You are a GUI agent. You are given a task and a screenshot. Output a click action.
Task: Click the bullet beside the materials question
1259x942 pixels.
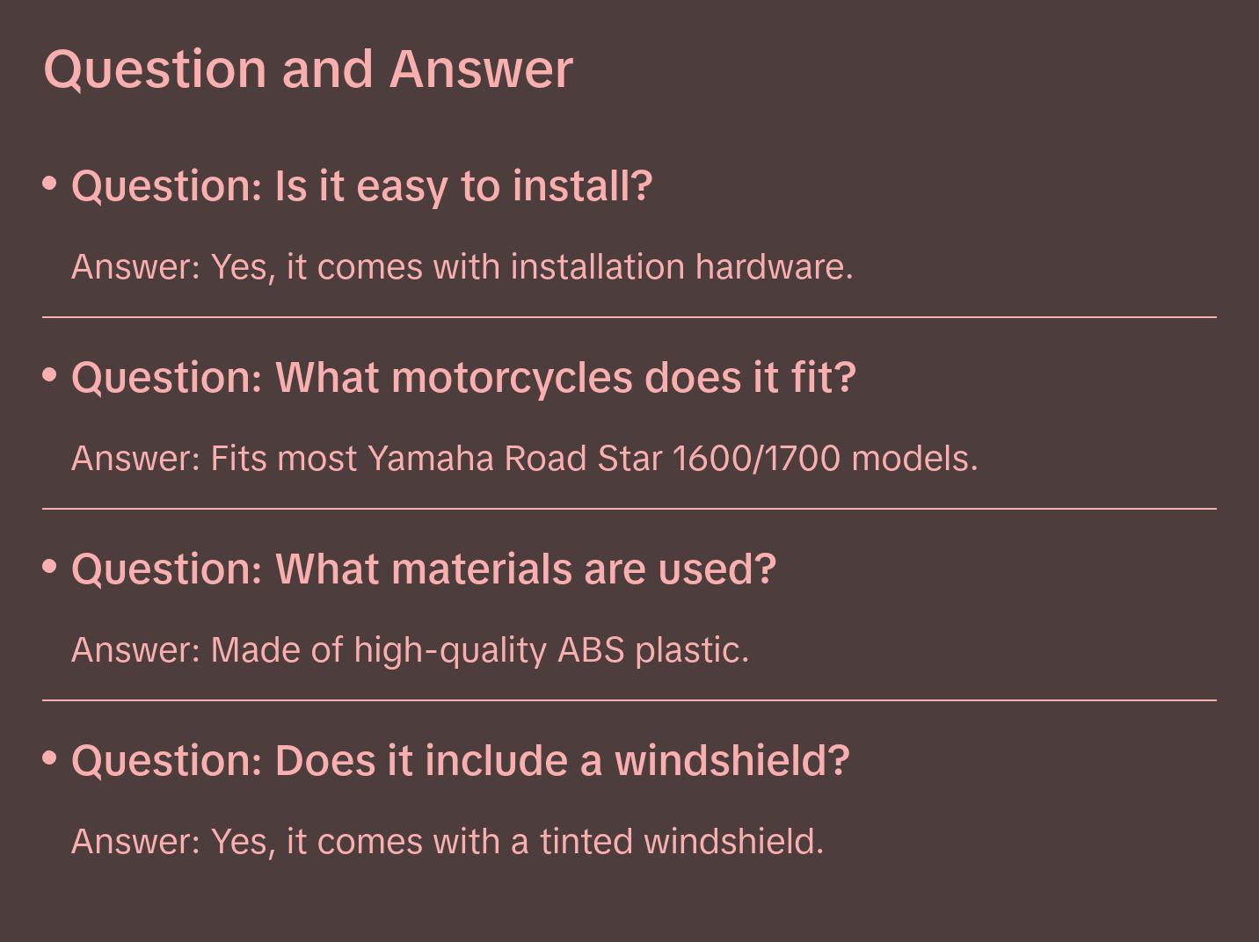tap(50, 567)
